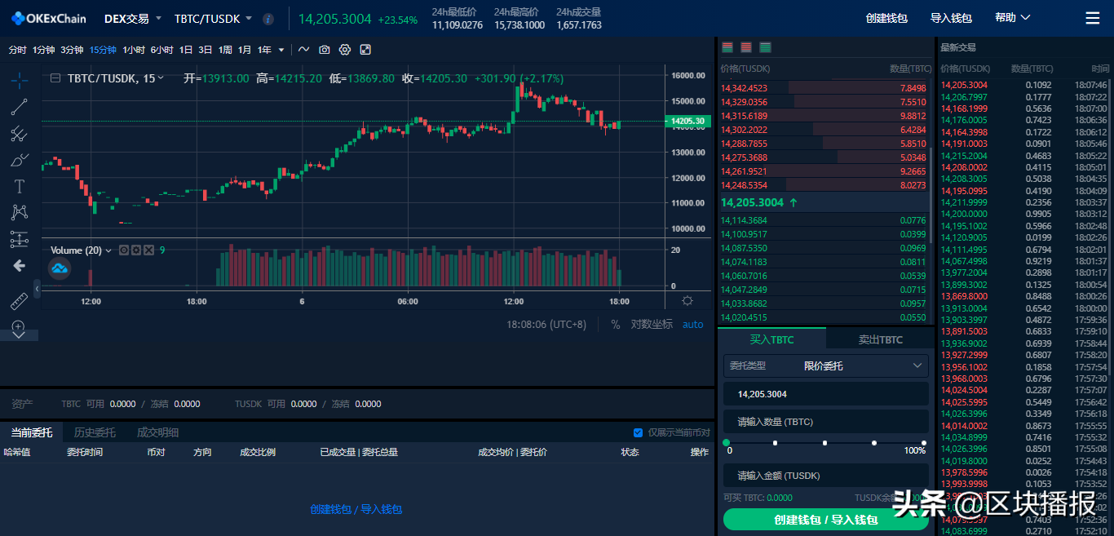The height and width of the screenshot is (536, 1114).
Task: Expand the Volume (20) legend chevron
Action: tap(108, 250)
